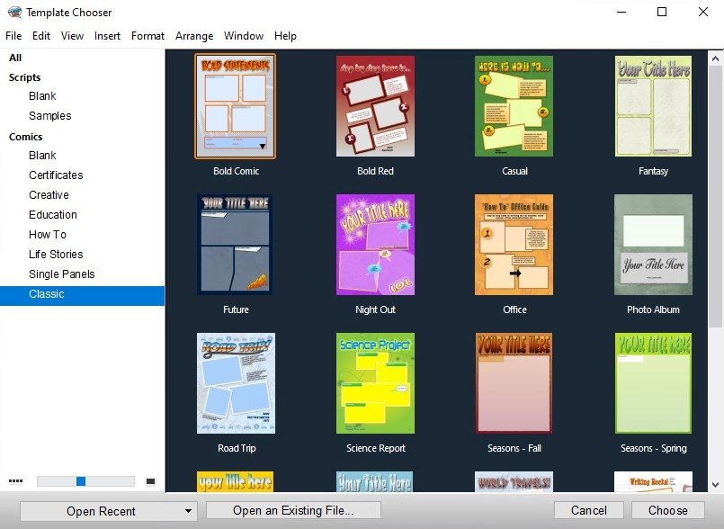Open the Insert menu
This screenshot has height=529, width=724.
[x=107, y=36]
